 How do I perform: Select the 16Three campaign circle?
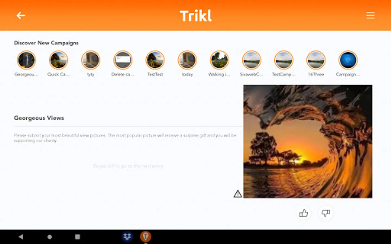point(316,60)
